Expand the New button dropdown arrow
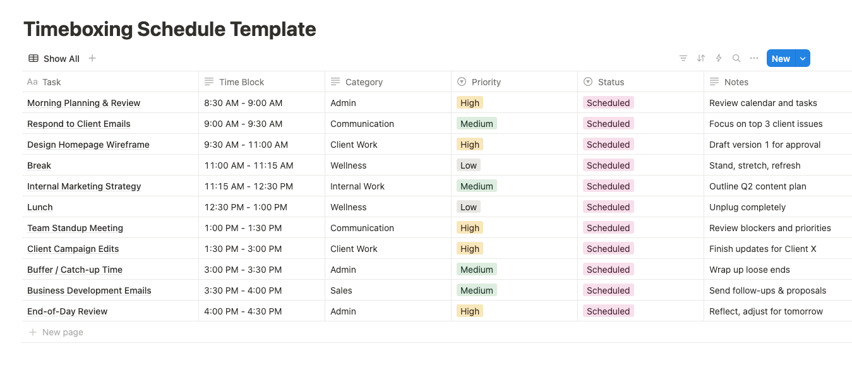 [803, 58]
